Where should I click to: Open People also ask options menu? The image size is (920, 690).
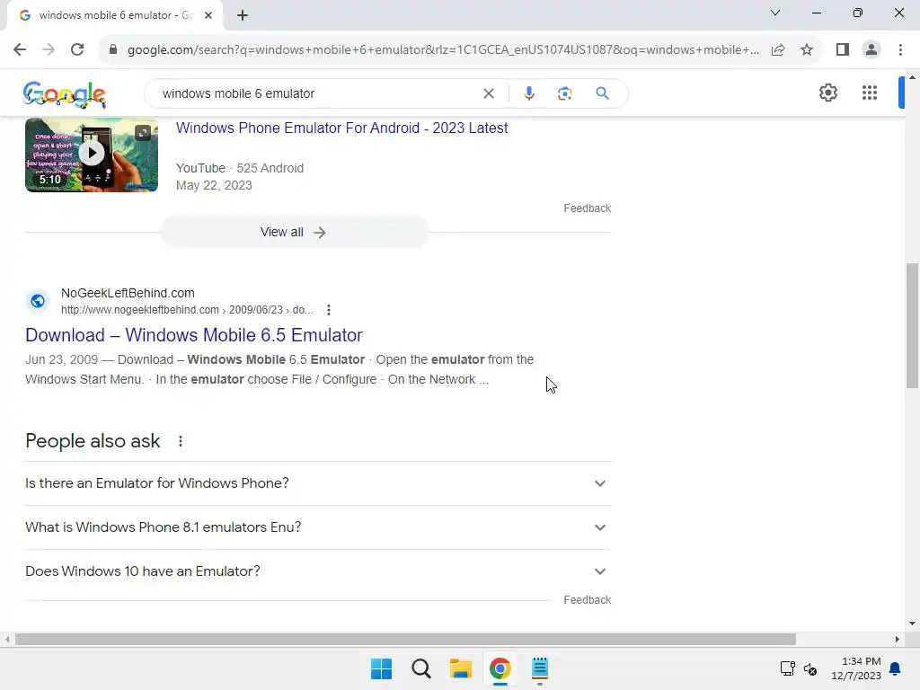(180, 441)
